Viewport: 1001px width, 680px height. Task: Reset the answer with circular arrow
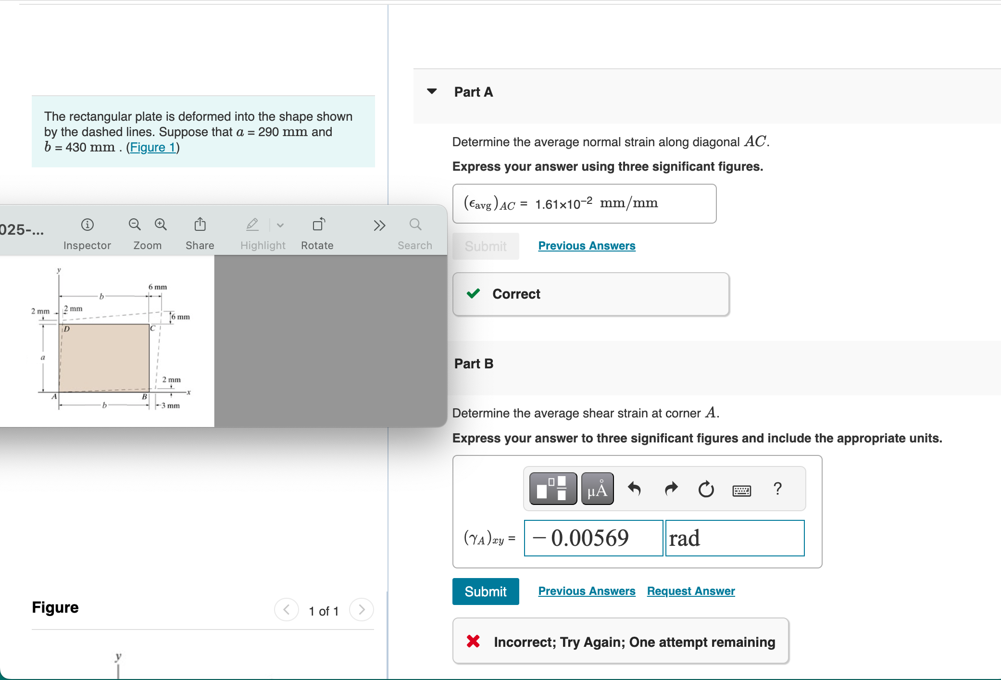coord(706,490)
